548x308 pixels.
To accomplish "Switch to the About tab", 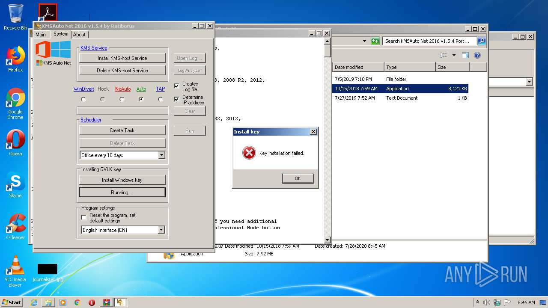I will [79, 35].
